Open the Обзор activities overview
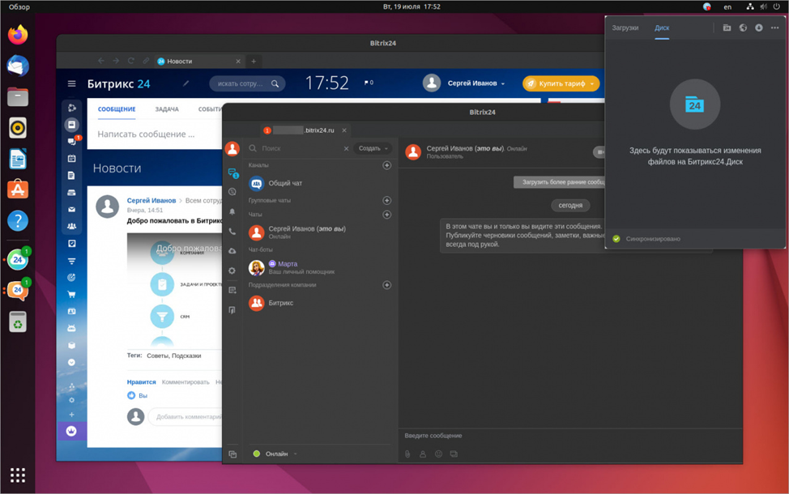789x494 pixels. pyautogui.click(x=19, y=6)
